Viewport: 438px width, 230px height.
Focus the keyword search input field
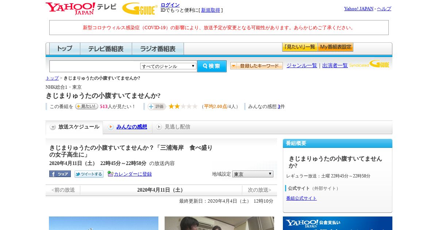95,66
